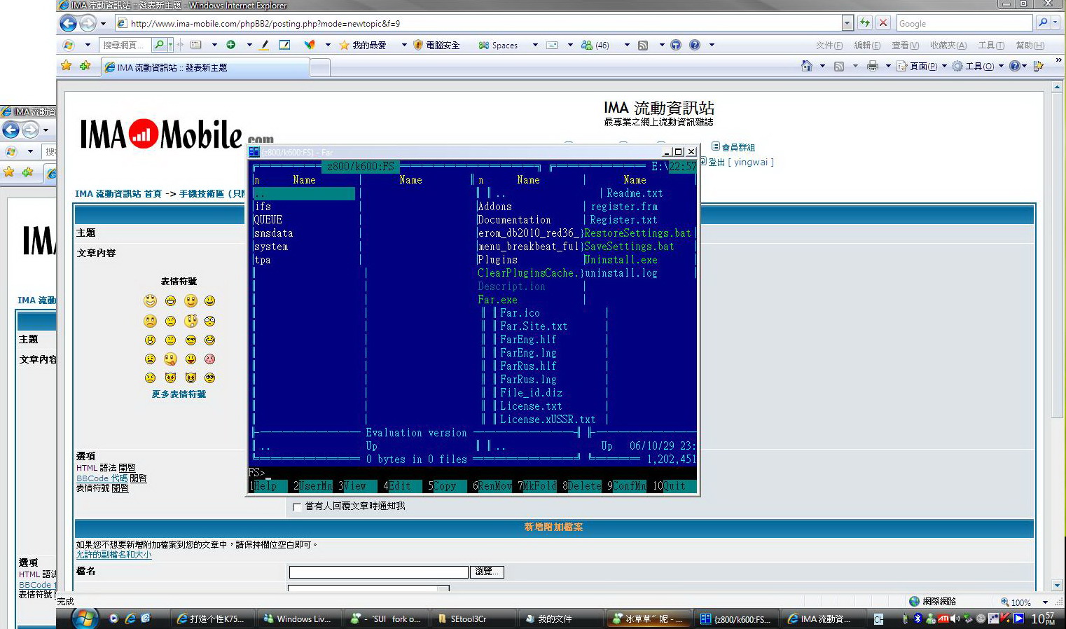Enable notify-on-reply checkbox 當有人回覆文章時通知我
This screenshot has width=1066, height=629.
coord(297,506)
